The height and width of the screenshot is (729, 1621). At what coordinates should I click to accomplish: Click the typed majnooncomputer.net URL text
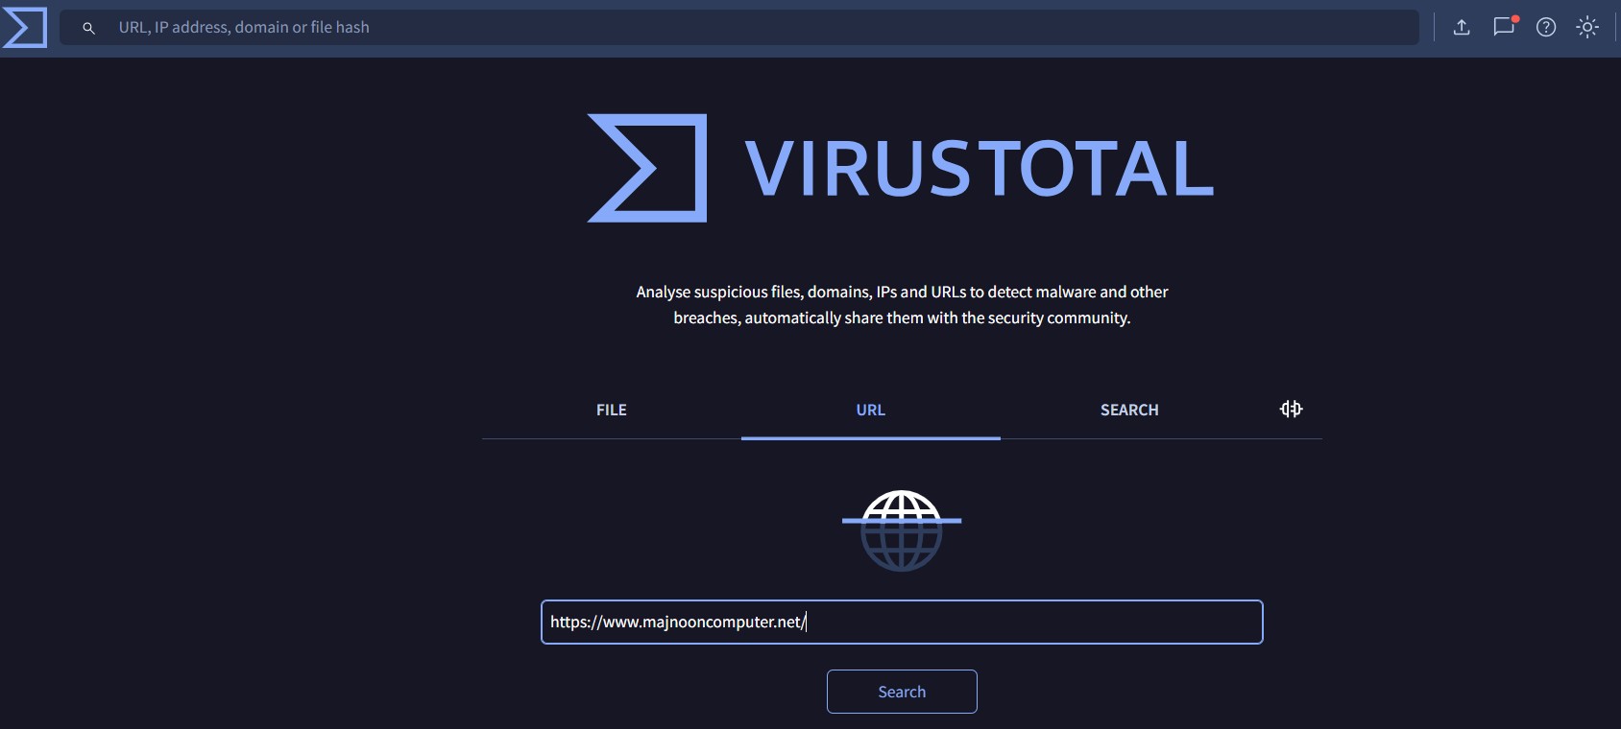[677, 623]
